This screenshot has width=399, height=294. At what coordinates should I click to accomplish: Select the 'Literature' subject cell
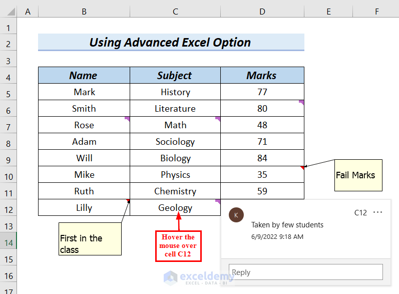click(x=175, y=109)
